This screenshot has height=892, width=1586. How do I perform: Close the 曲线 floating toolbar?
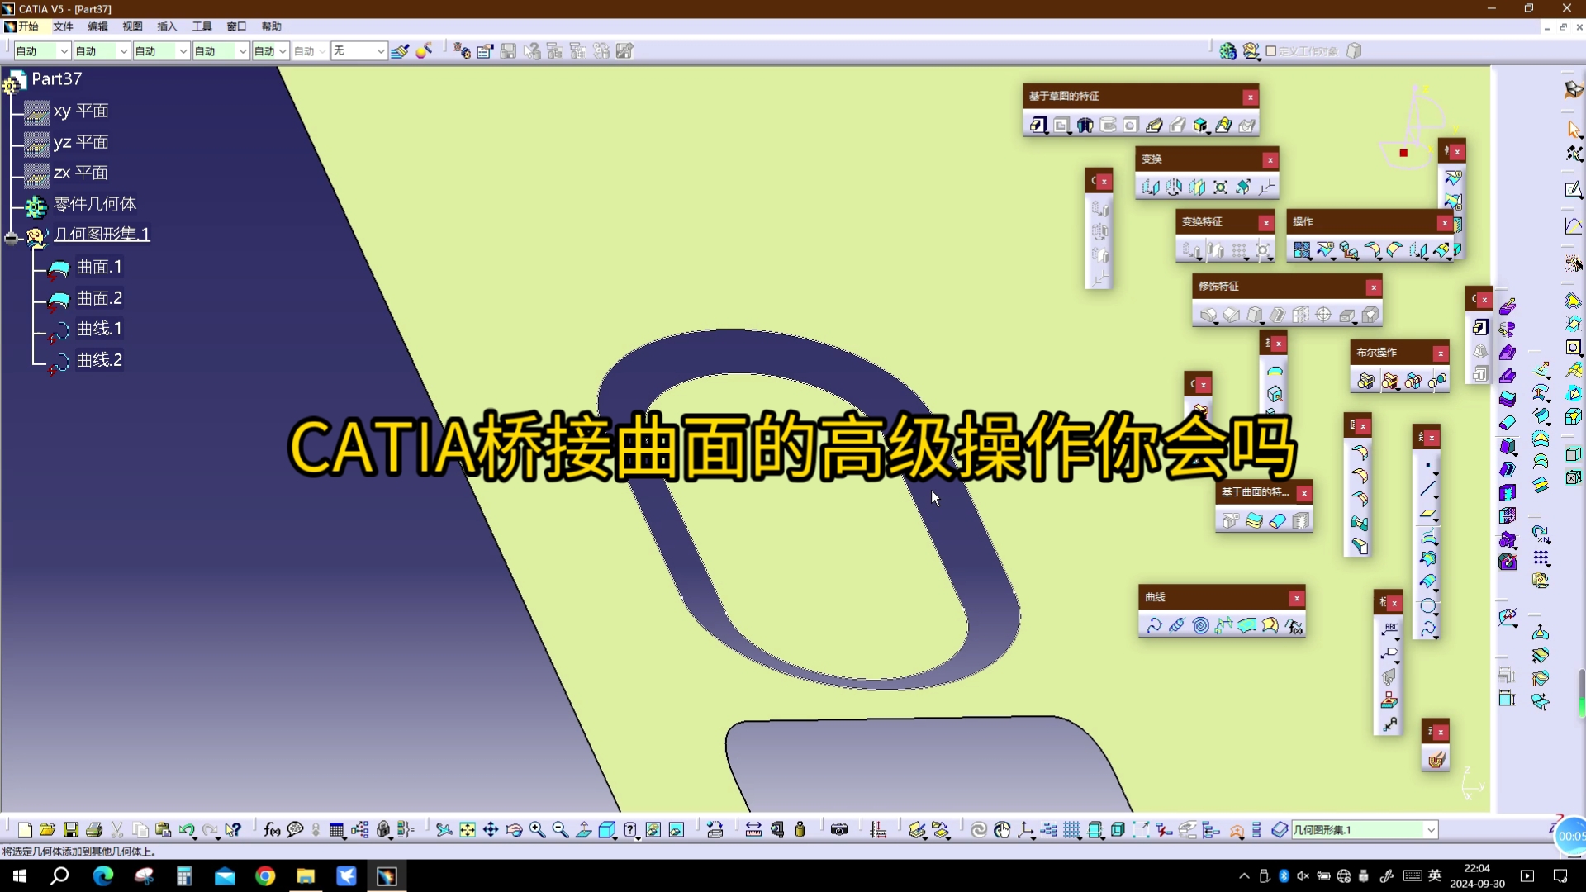1297,597
